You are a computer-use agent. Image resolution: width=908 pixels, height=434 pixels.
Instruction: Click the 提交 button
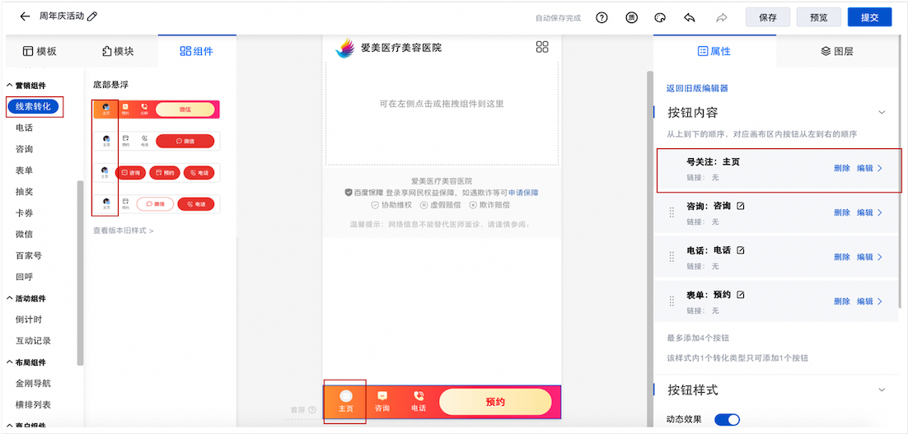pos(869,17)
